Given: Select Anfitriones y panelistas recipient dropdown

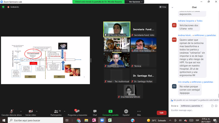Looking at the screenshot, I should [x=191, y=106].
